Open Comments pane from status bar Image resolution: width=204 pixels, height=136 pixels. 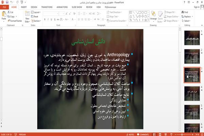143,135
